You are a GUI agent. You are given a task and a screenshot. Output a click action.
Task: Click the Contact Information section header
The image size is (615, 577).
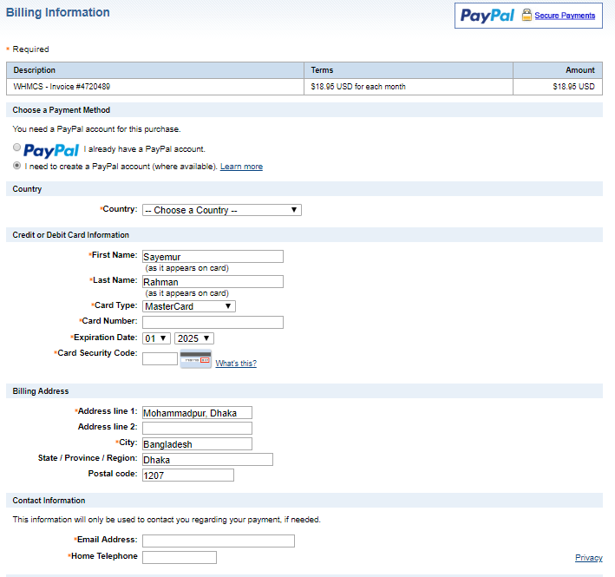(304, 501)
